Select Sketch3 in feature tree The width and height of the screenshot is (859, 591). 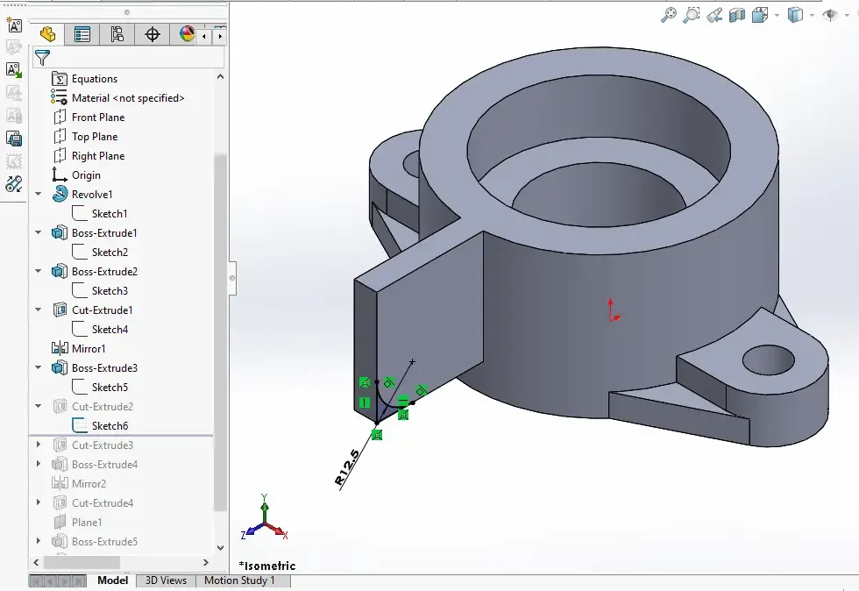tap(100, 290)
